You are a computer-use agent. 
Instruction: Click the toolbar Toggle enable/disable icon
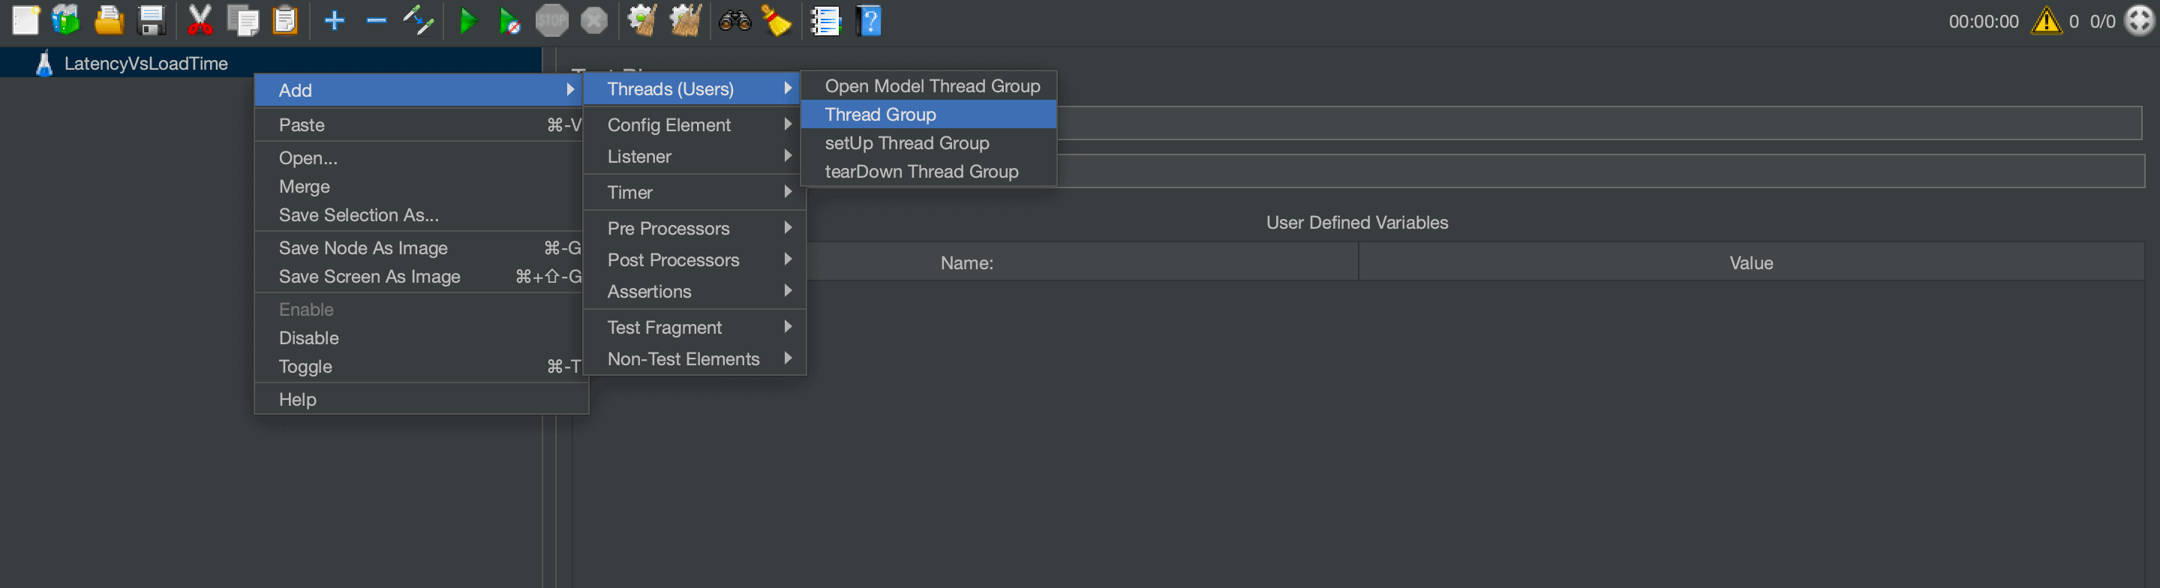point(418,20)
